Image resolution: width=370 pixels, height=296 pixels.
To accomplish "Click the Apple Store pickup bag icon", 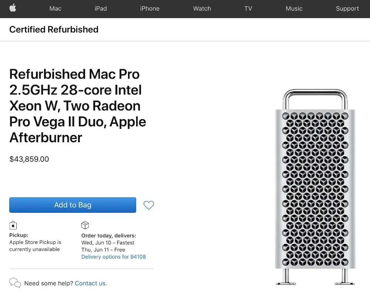I will (13, 225).
